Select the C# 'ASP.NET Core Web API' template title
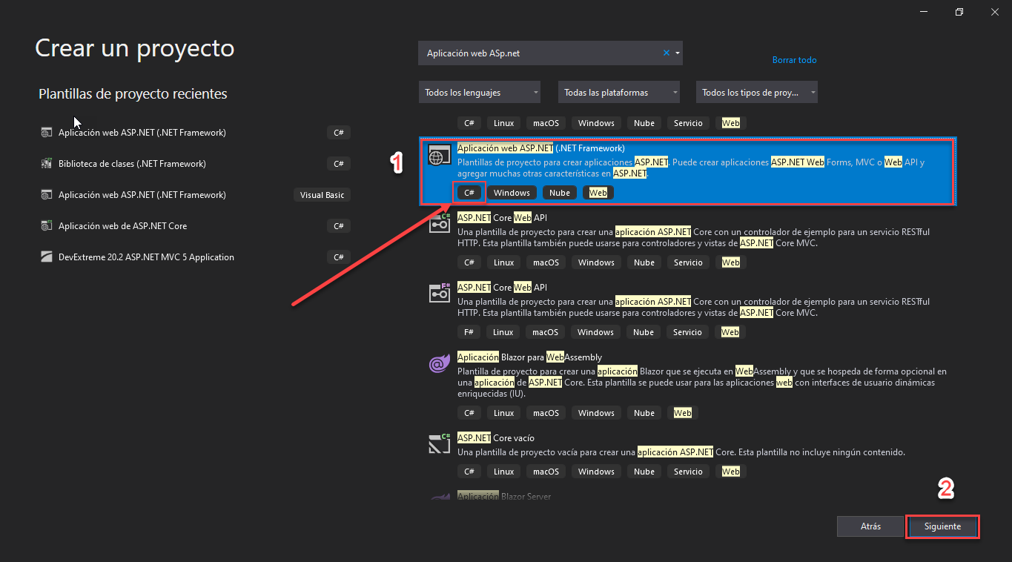Image resolution: width=1012 pixels, height=562 pixels. [502, 217]
